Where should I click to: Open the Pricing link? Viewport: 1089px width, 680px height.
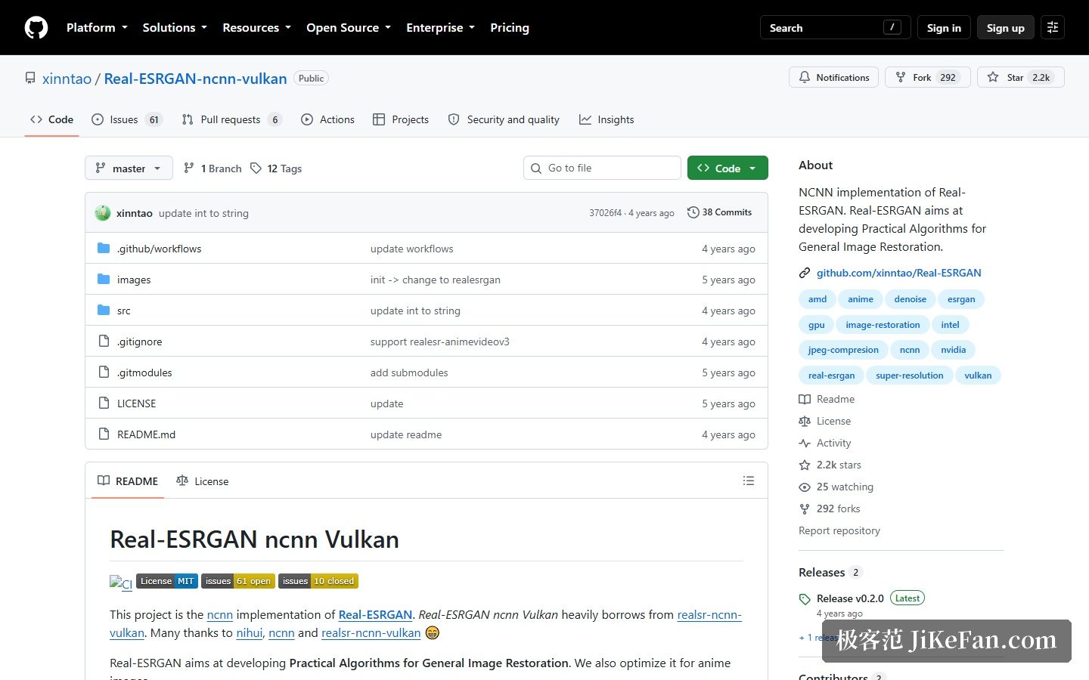point(510,28)
